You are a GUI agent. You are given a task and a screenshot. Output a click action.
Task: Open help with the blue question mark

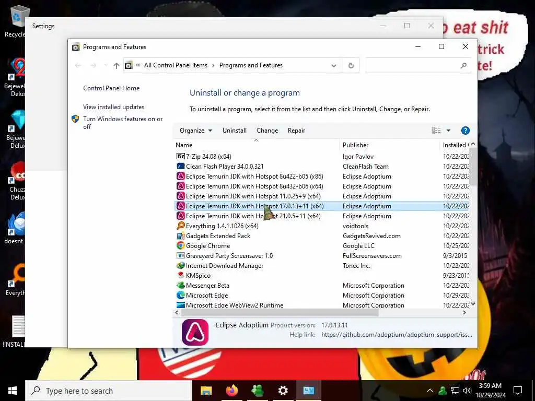tap(465, 131)
